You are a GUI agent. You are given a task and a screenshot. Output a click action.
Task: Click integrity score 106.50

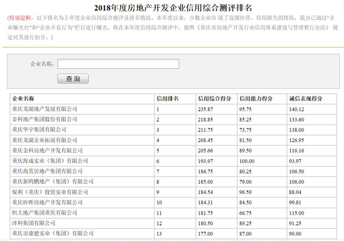point(296,172)
